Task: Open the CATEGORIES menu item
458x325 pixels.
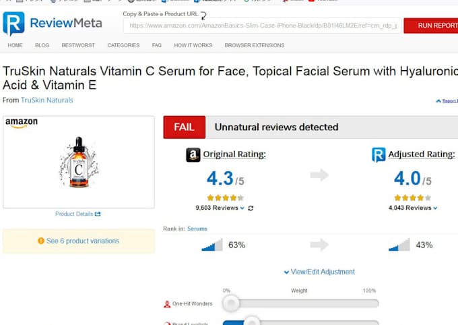Action: pos(123,45)
